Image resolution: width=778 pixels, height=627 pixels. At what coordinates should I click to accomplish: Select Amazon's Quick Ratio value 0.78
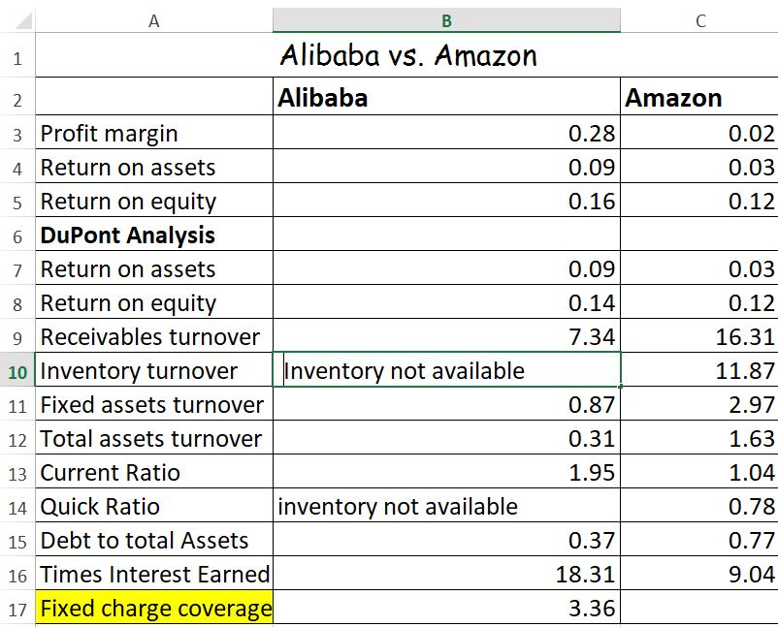click(x=700, y=506)
